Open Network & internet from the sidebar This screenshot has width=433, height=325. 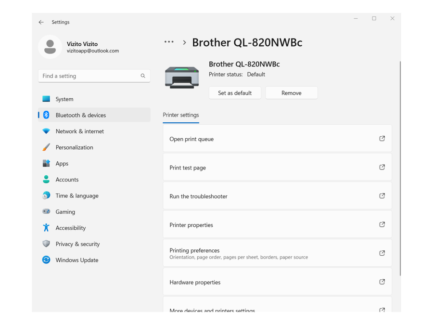[x=46, y=131]
